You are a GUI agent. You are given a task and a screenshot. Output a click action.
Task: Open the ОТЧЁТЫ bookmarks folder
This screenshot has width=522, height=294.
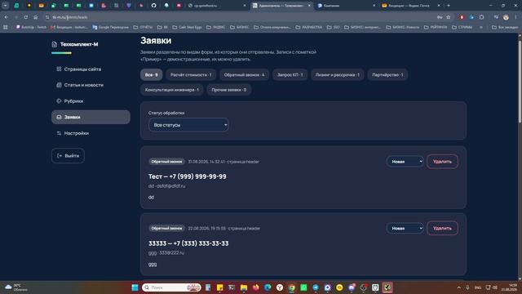(x=143, y=27)
